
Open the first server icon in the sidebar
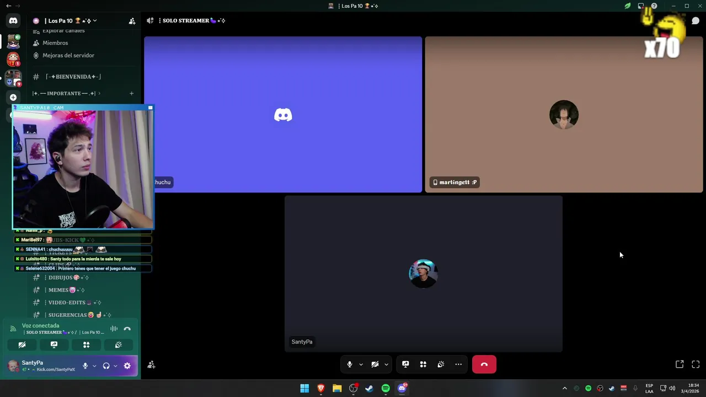[13, 42]
